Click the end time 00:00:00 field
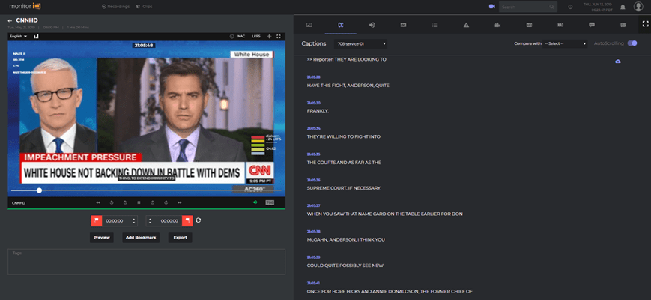This screenshot has width=651, height=300. point(169,221)
